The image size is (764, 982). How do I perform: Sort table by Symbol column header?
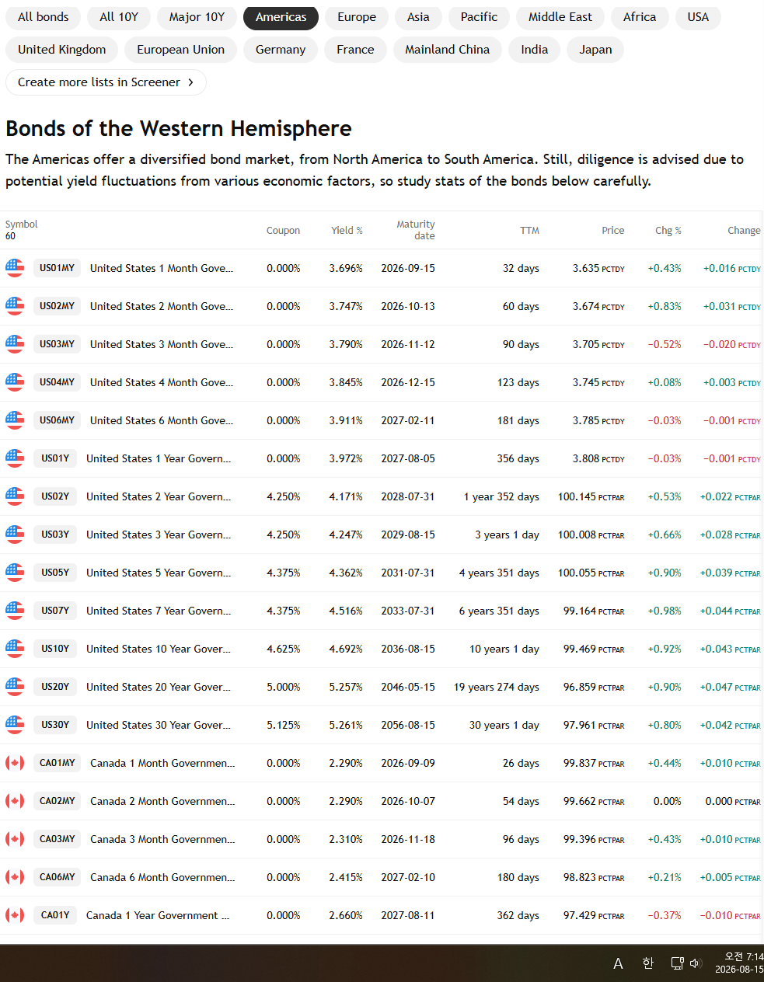21,225
